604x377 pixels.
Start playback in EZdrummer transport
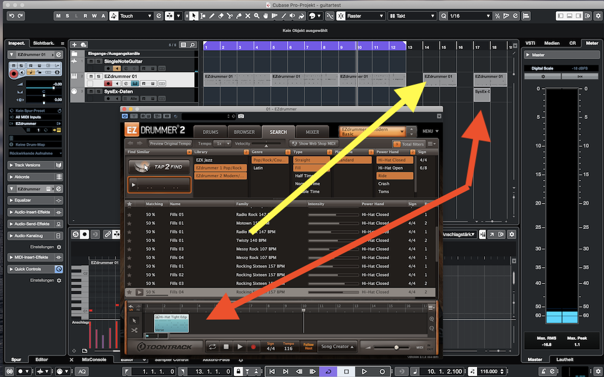tap(240, 347)
